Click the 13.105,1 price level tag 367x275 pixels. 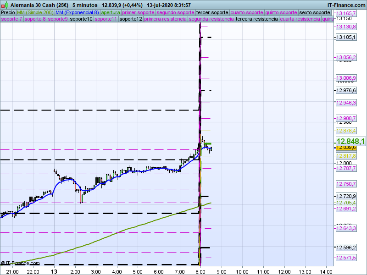(x=346, y=37)
